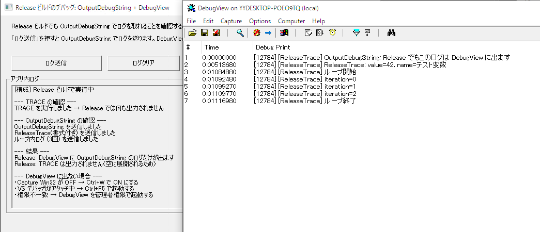The width and height of the screenshot is (540, 232).
Task: Click the '--- 結果 ---' line
Action: pos(32,152)
